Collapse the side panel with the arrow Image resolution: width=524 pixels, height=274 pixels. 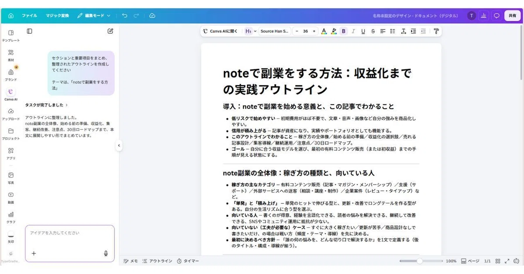point(119,146)
